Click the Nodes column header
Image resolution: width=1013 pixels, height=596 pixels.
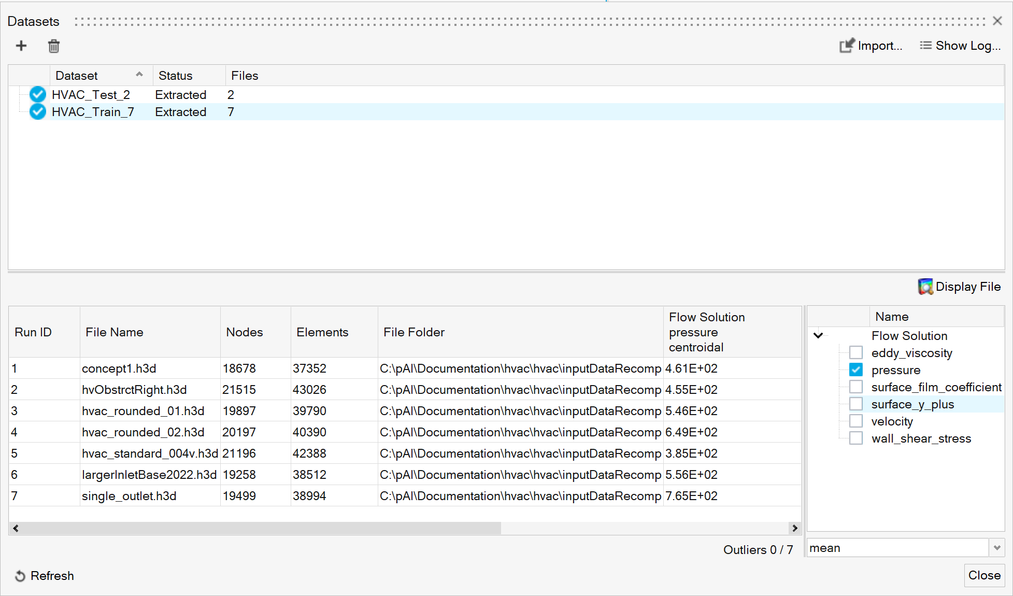[x=245, y=332]
